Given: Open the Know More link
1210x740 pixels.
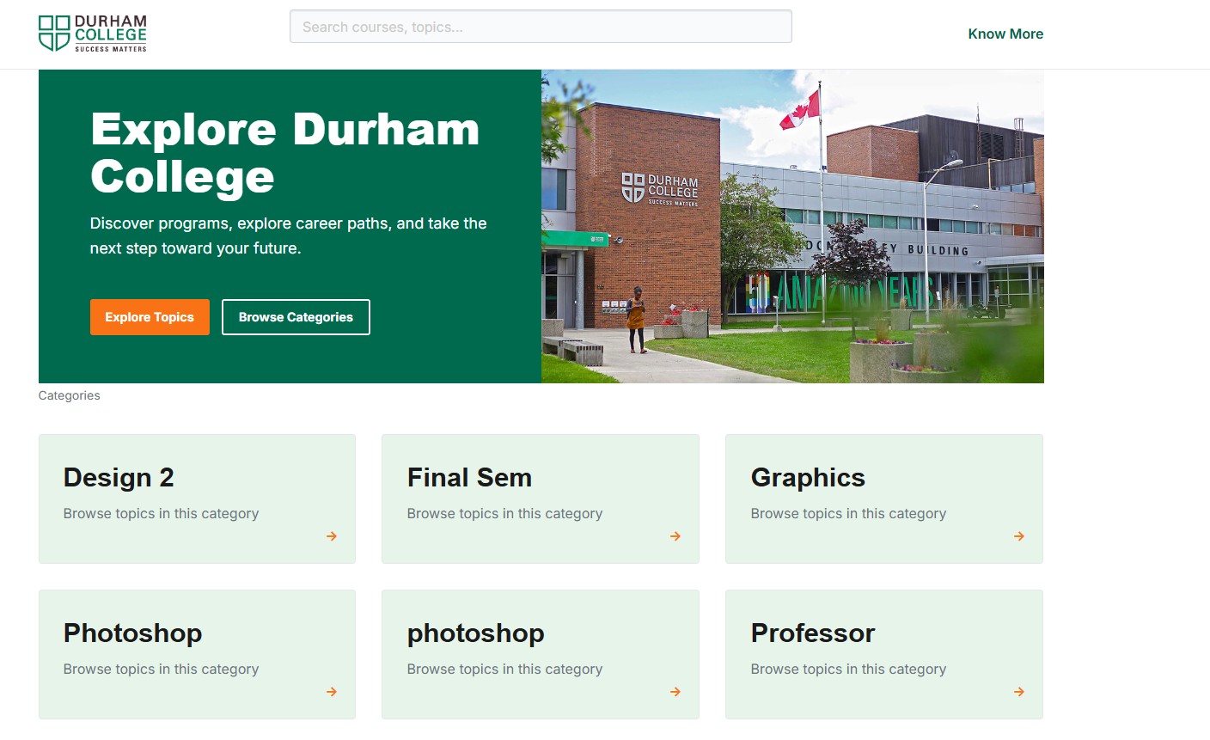Looking at the screenshot, I should [x=1005, y=34].
